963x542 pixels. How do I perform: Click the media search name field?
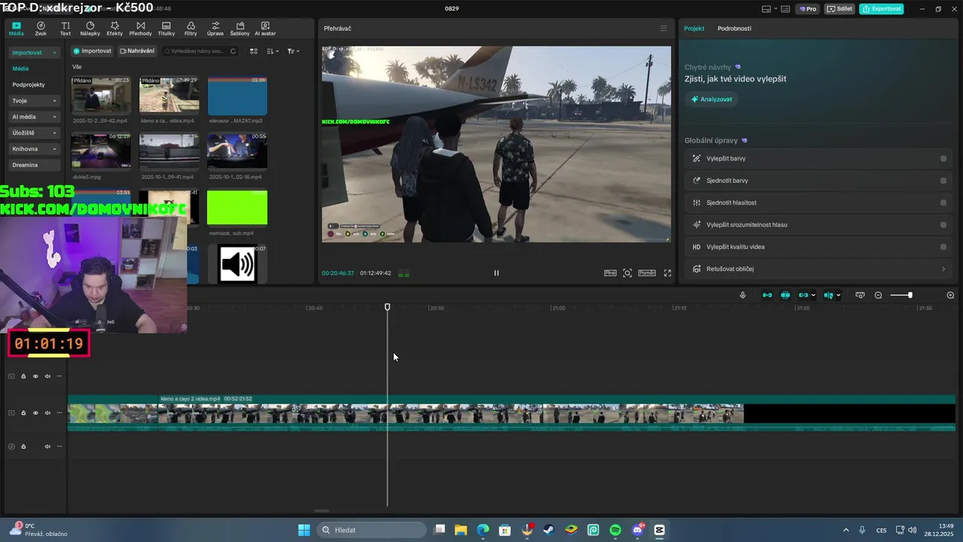click(197, 51)
